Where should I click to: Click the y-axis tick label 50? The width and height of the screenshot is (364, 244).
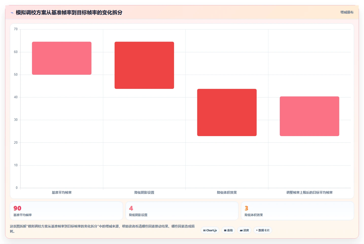(x=16, y=75)
